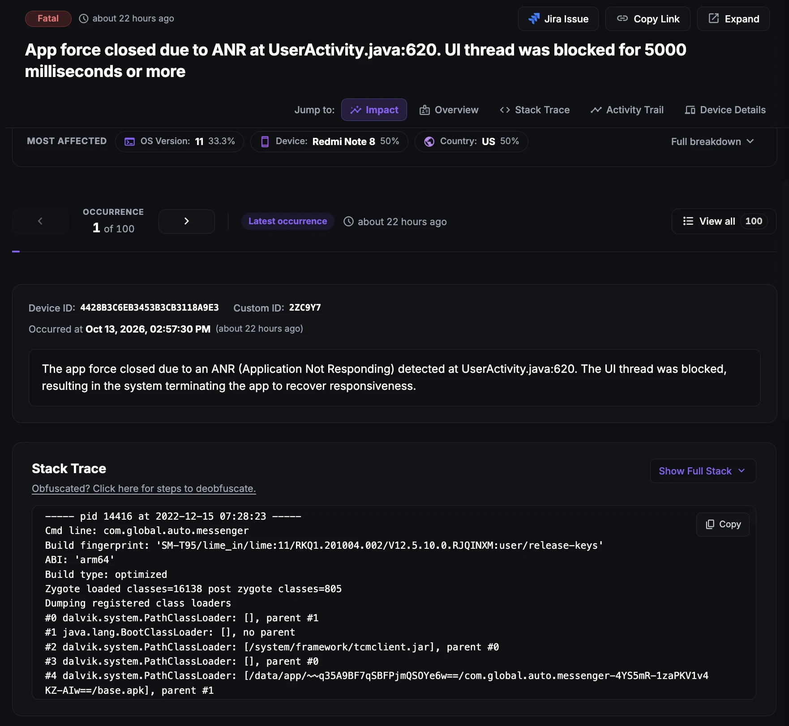Click the chain link icon
The width and height of the screenshot is (789, 726).
pyautogui.click(x=622, y=18)
